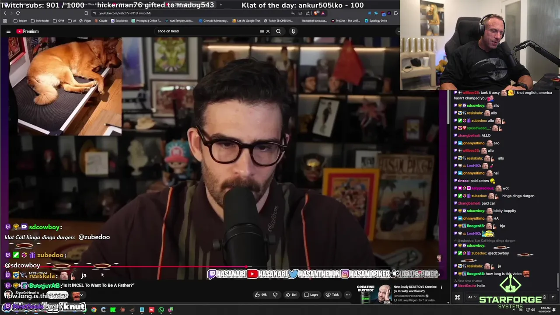Open the browser apps grid icon

[5, 21]
